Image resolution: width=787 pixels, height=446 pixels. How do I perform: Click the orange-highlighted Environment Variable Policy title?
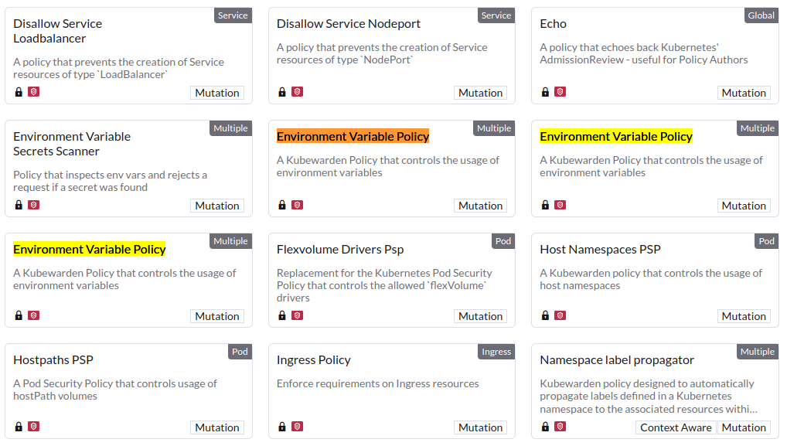click(x=353, y=136)
